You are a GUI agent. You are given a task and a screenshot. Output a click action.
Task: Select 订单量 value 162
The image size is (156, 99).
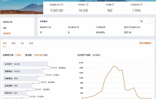(x=110, y=10)
